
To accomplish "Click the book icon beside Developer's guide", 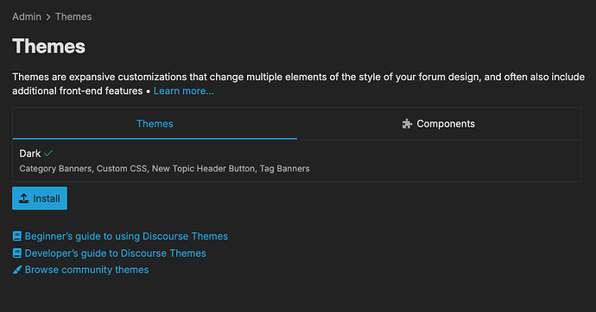I will tap(17, 253).
